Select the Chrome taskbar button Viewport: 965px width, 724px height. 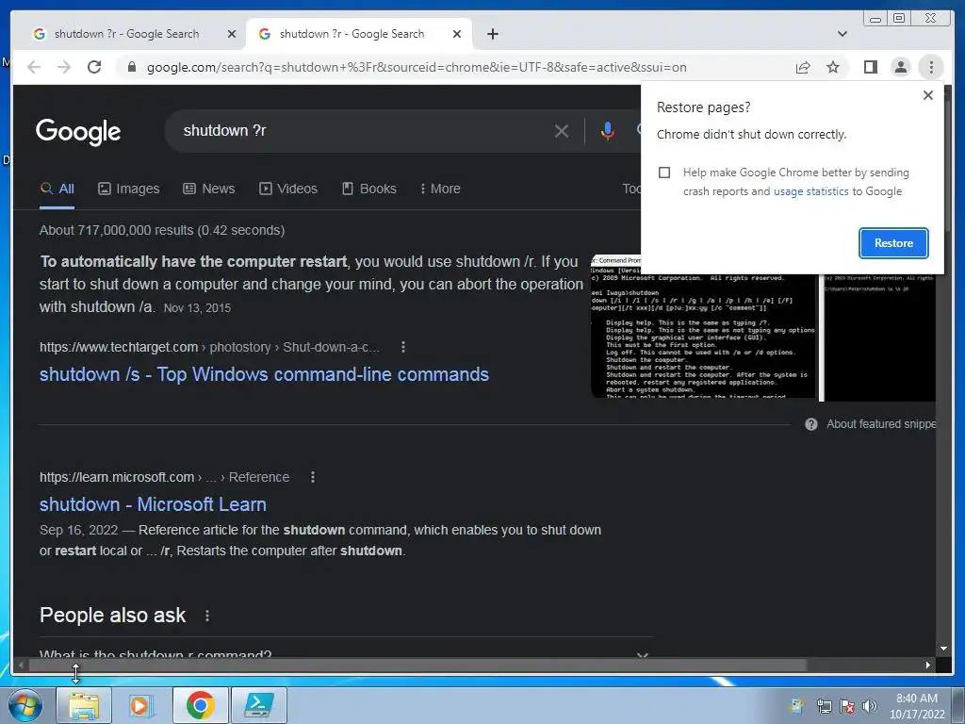click(200, 705)
